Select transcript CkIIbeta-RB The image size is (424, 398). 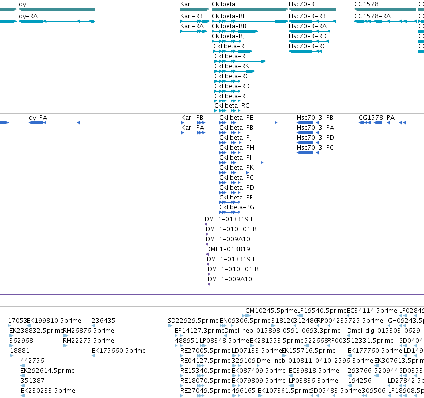point(229,26)
